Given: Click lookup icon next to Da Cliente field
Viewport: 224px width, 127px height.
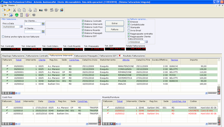Looking at the screenshot, I should point(43,24).
